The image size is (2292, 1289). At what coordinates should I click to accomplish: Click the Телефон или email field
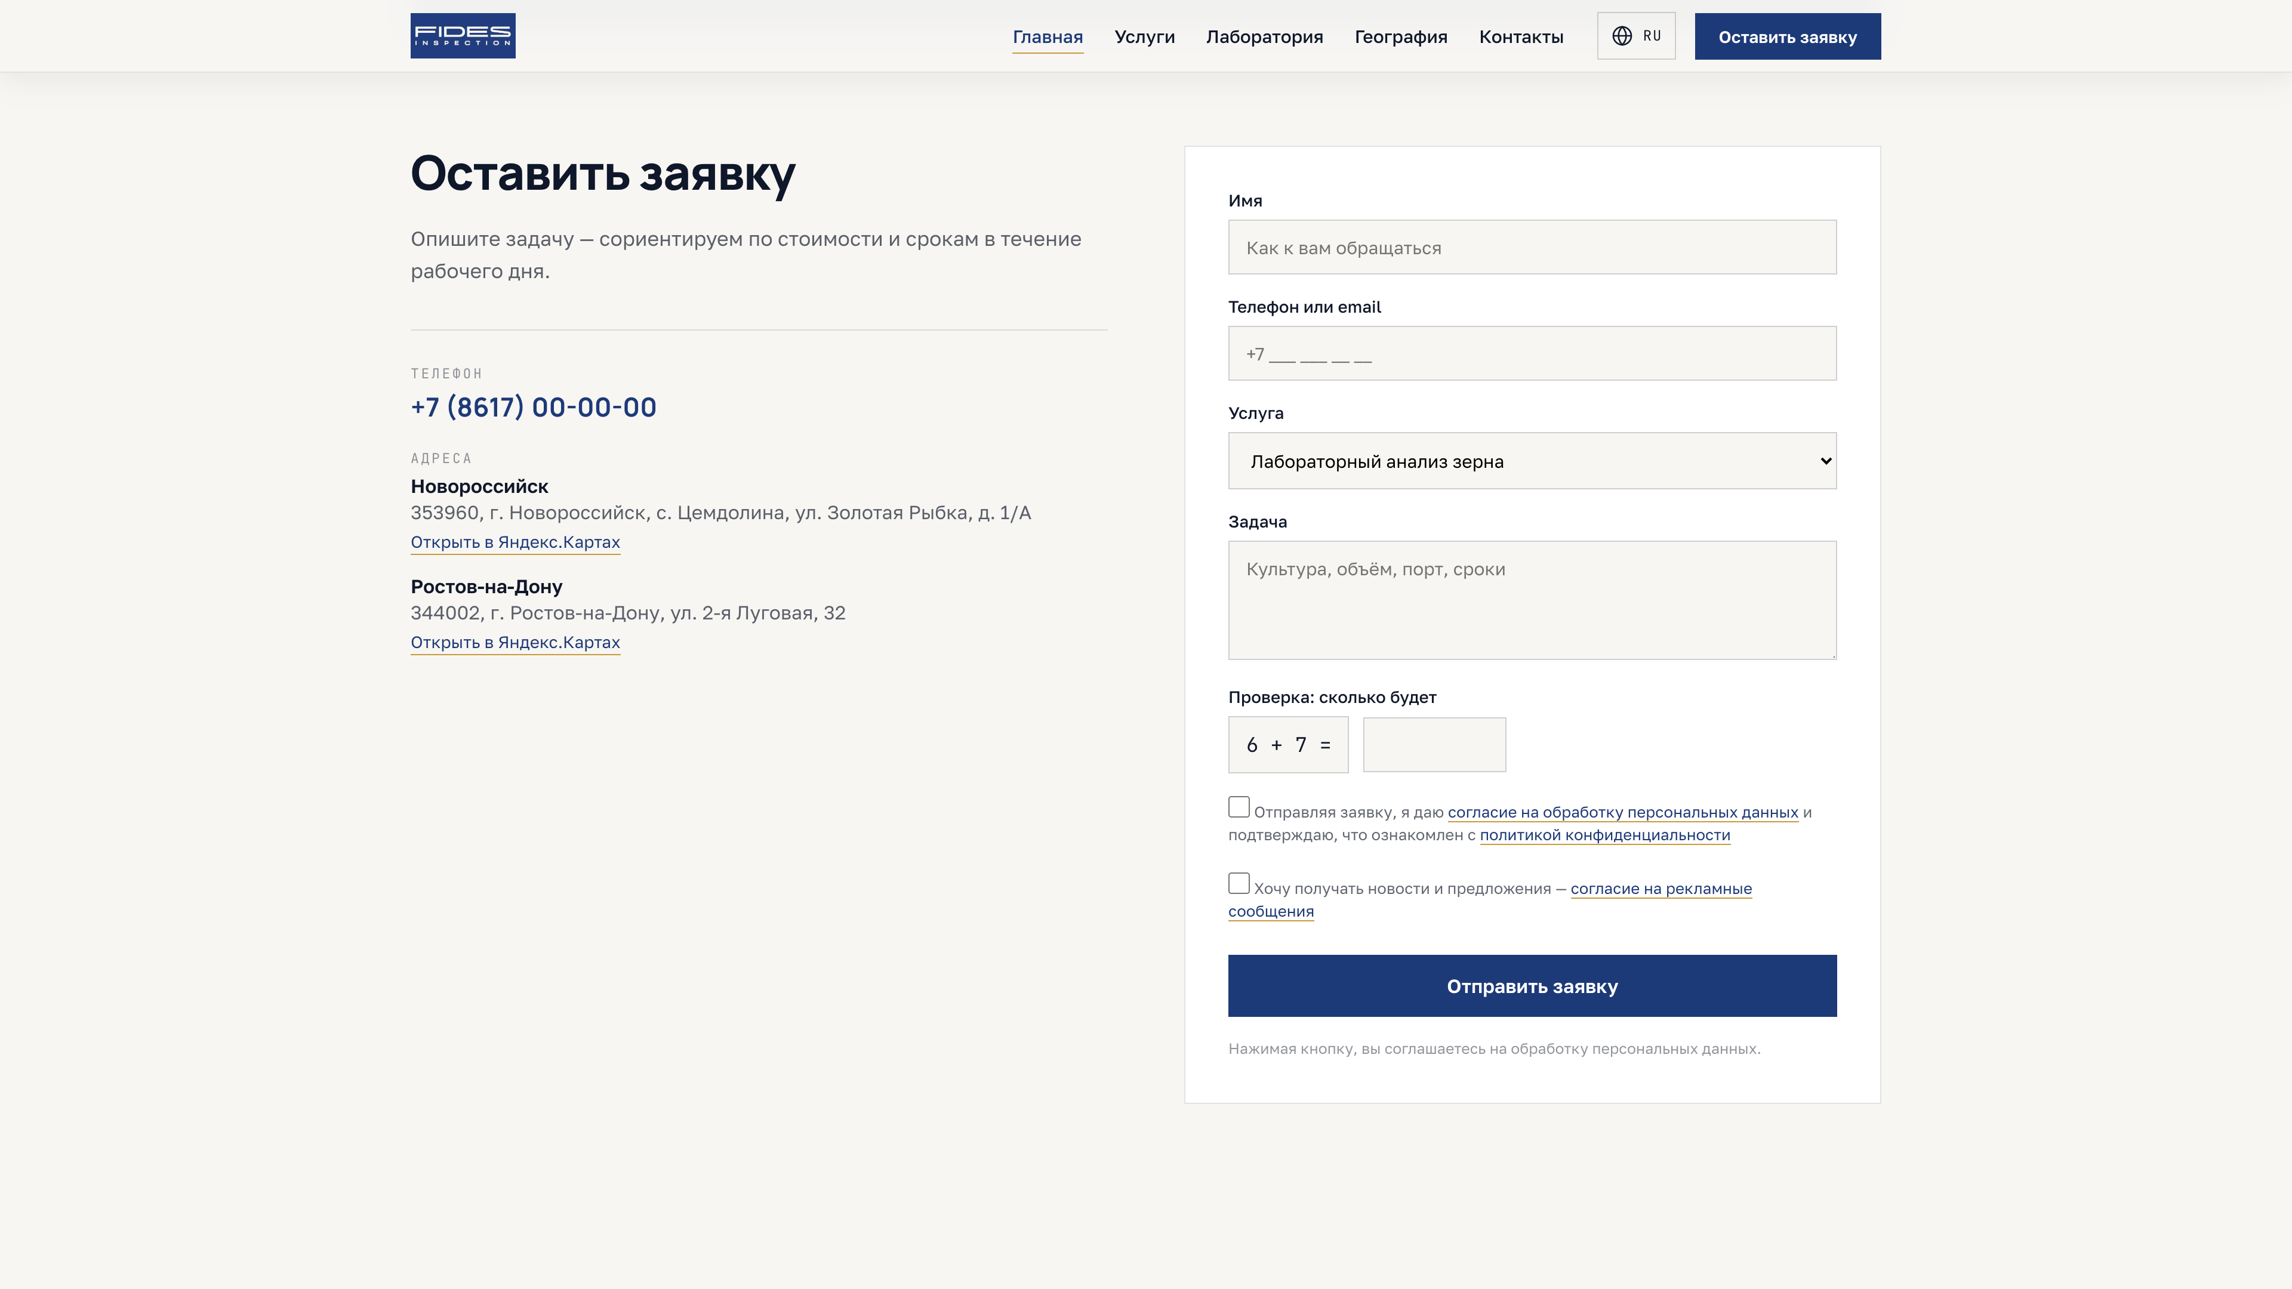click(x=1532, y=353)
